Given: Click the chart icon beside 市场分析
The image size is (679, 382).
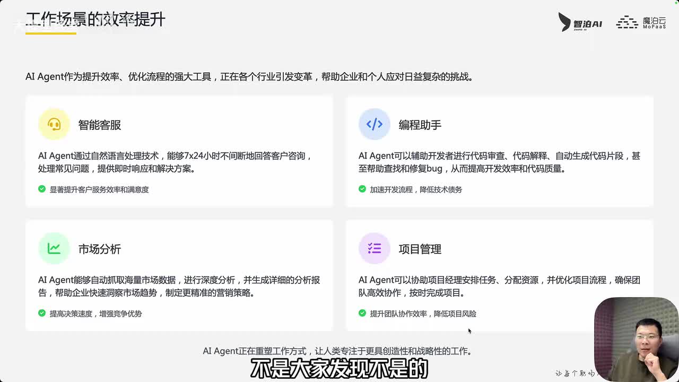Looking at the screenshot, I should 54,248.
